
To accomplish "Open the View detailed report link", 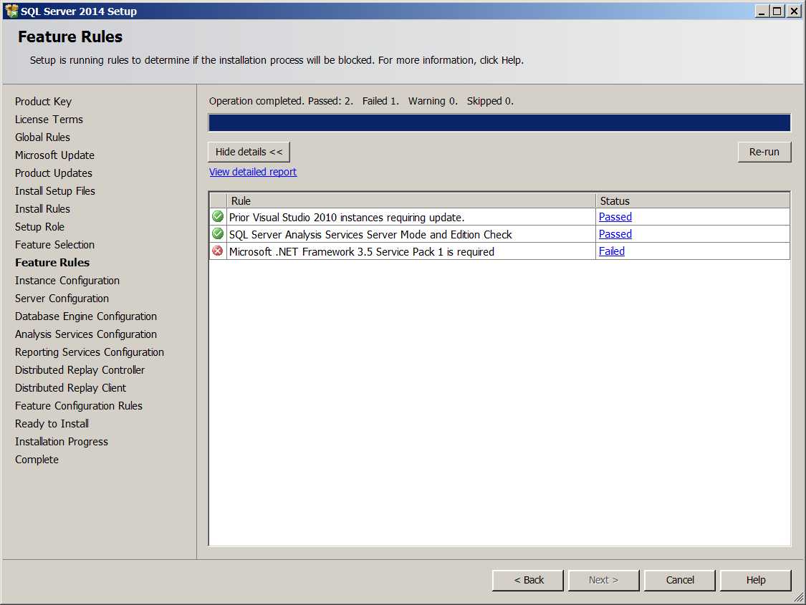I will (253, 172).
